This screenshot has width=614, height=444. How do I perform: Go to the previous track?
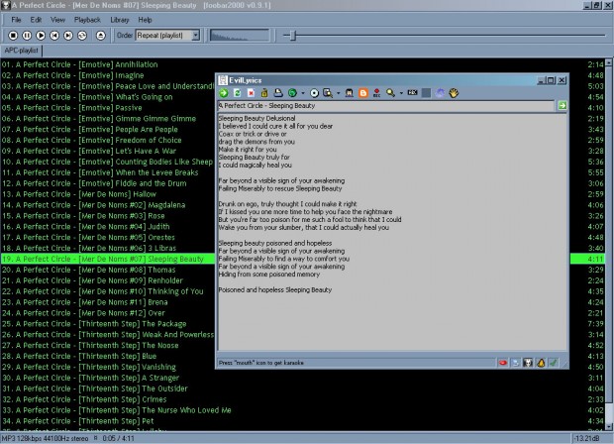click(54, 36)
